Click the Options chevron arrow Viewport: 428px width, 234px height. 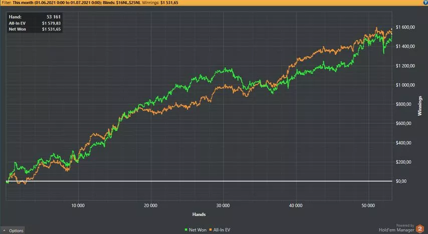tap(5, 230)
